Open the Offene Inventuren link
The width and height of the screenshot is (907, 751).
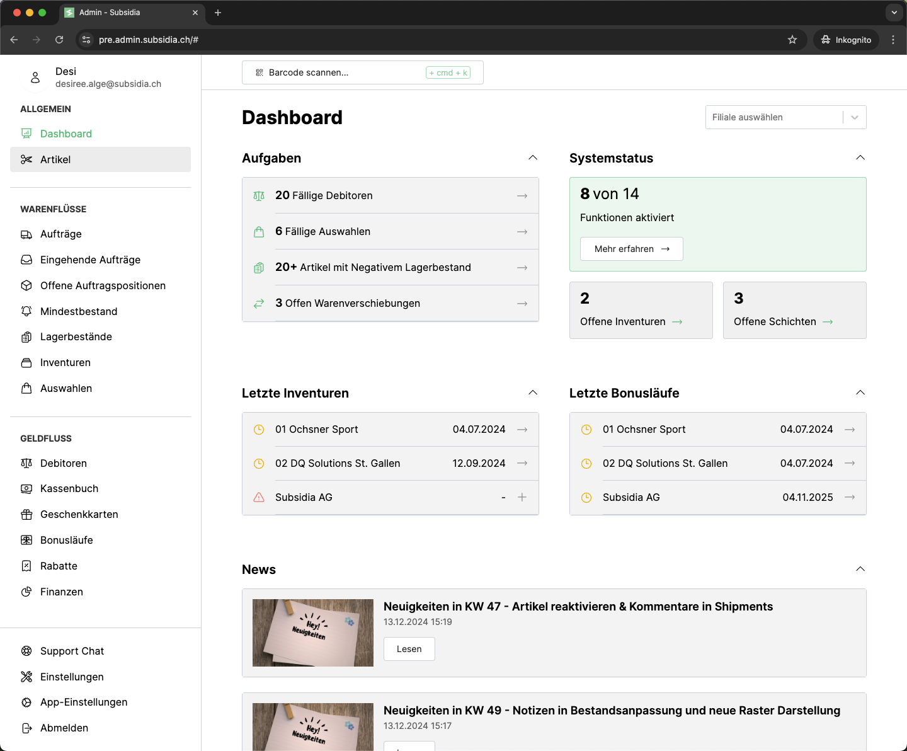630,321
